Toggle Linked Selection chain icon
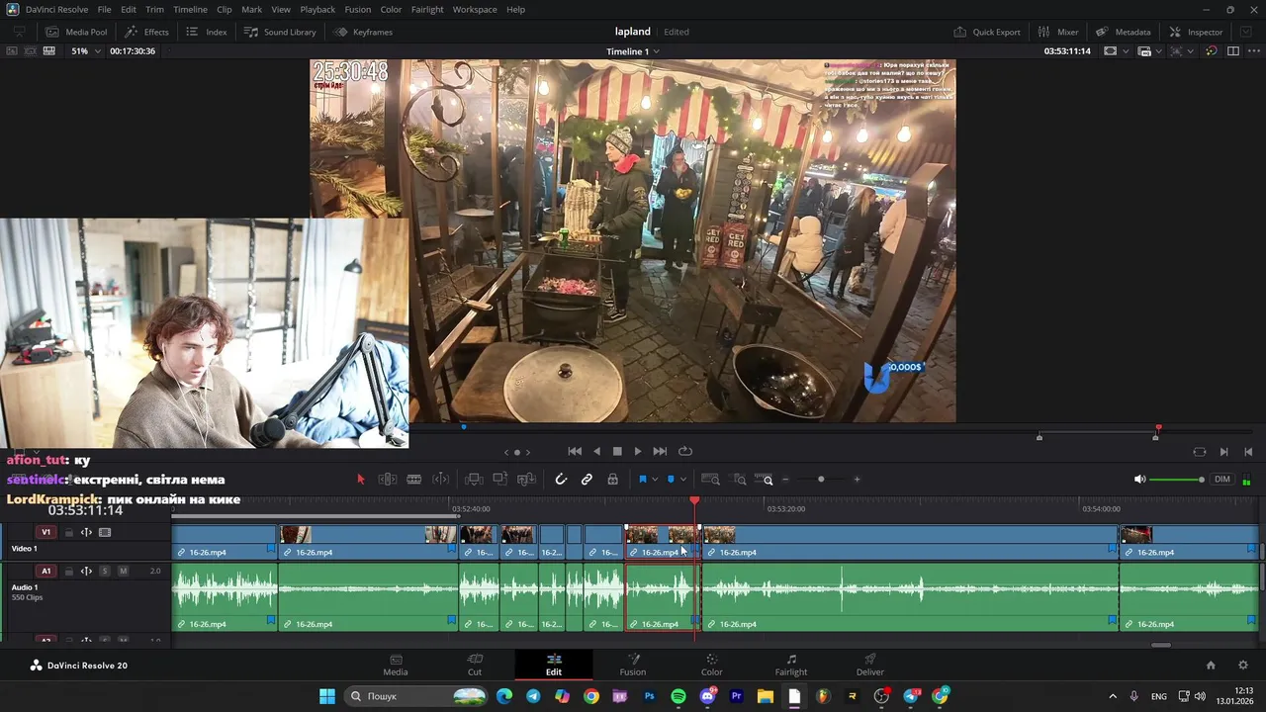1266x712 pixels. [587, 480]
